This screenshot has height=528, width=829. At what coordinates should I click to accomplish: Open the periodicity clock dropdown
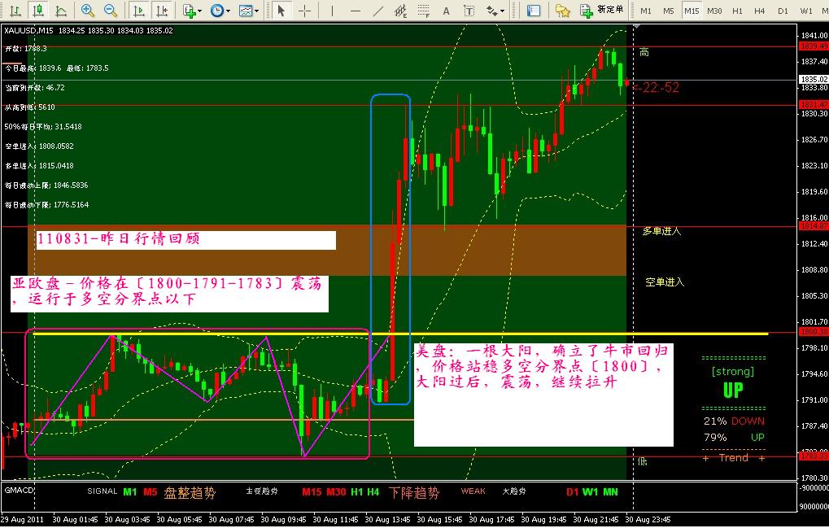(x=220, y=11)
